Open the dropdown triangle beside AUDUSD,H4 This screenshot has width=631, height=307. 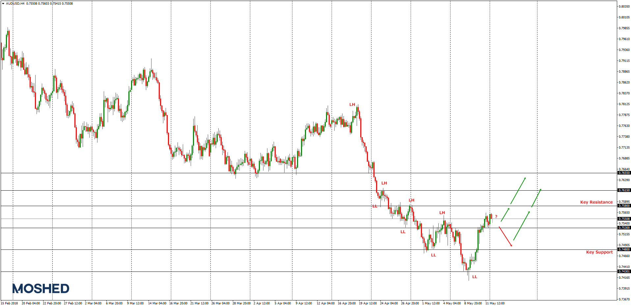pyautogui.click(x=3, y=4)
